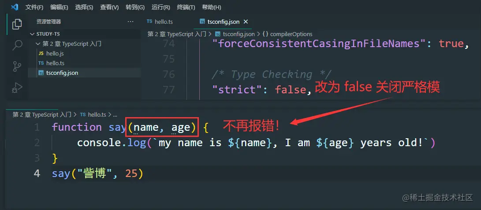Open the 选择(S) menu

pos(84,7)
